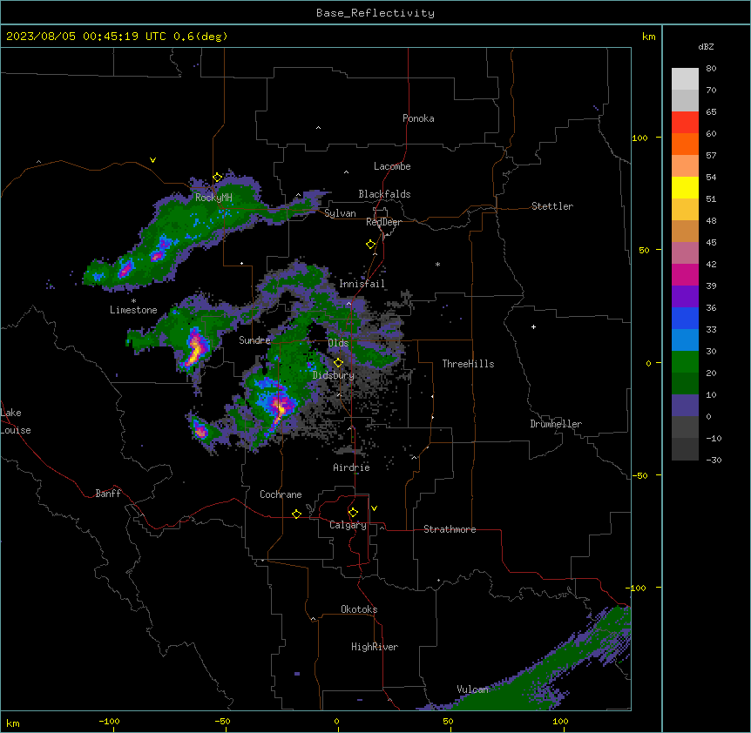Select the yellow diamond marker above Calgary label
The height and width of the screenshot is (733, 751).
tap(353, 513)
